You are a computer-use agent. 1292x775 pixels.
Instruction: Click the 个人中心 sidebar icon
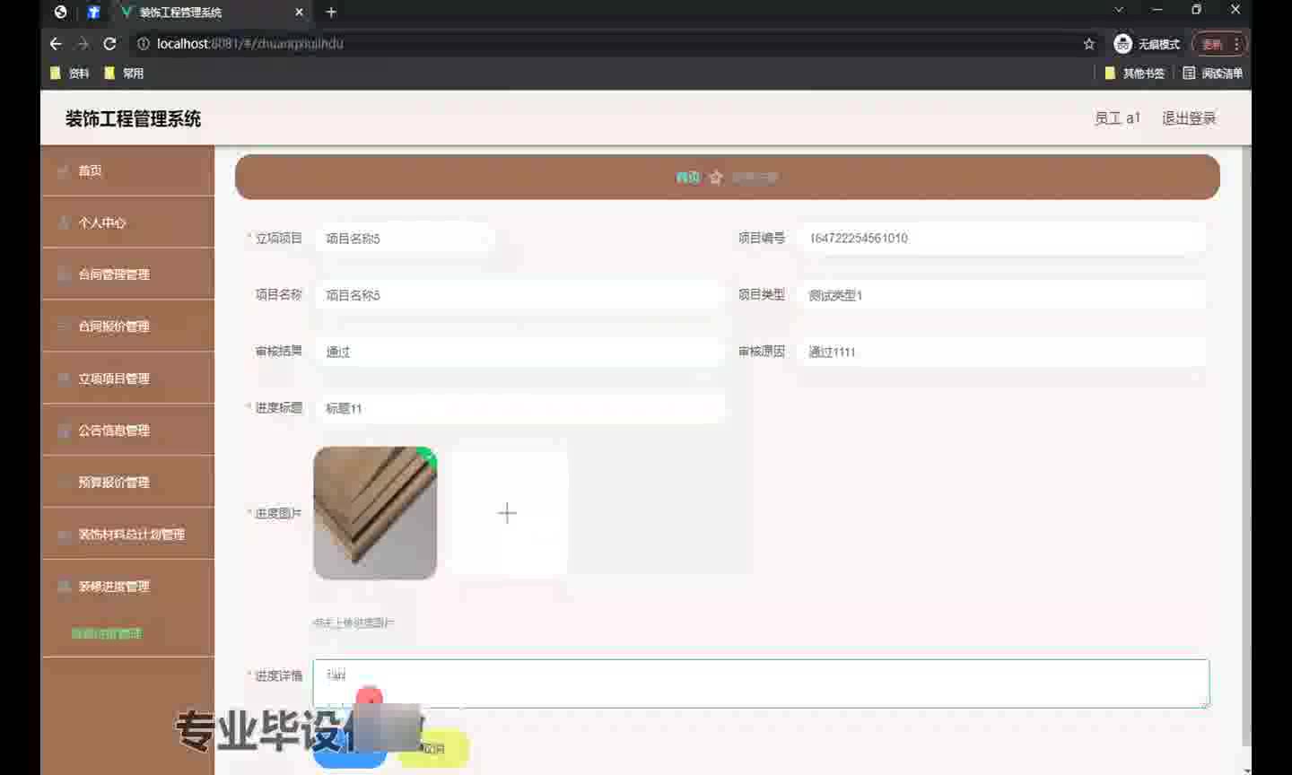pyautogui.click(x=63, y=222)
